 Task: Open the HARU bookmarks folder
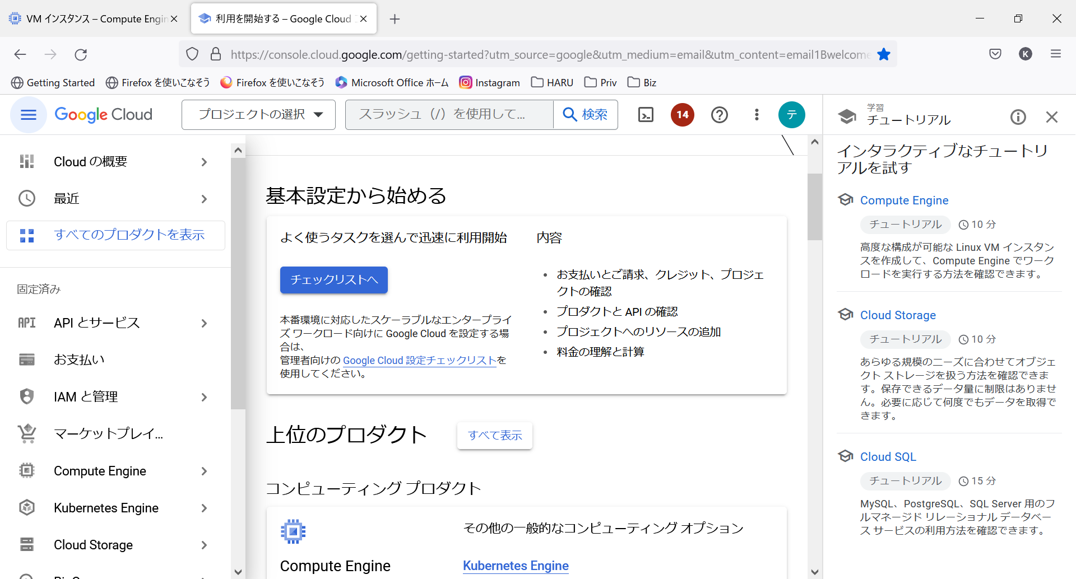tap(552, 82)
